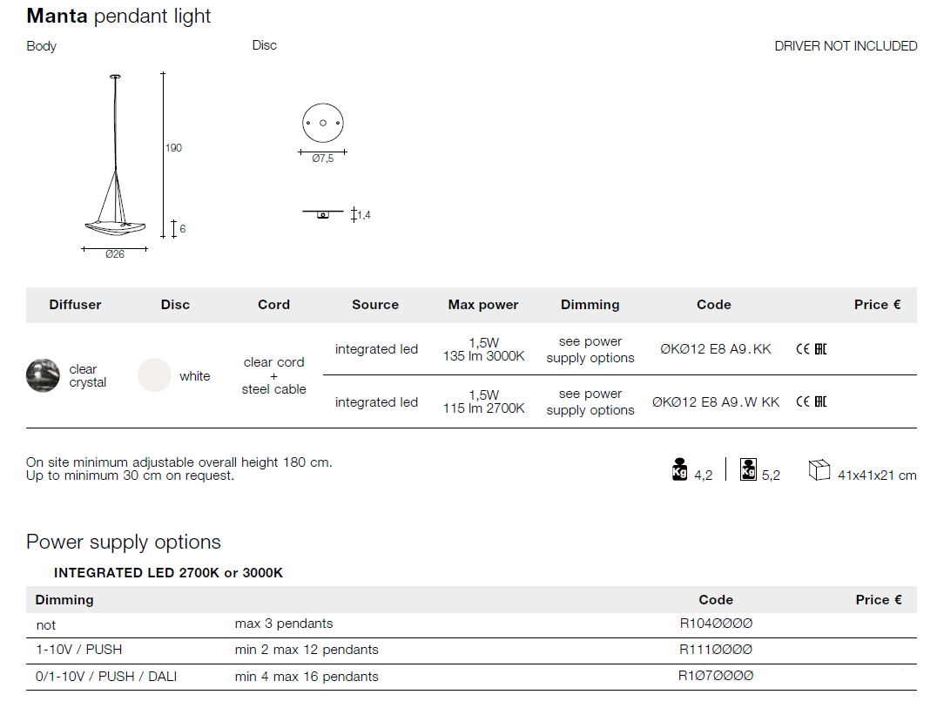Image resolution: width=937 pixels, height=708 pixels.
Task: Click the 'clear crystal' diffuser text
Action: [x=88, y=376]
